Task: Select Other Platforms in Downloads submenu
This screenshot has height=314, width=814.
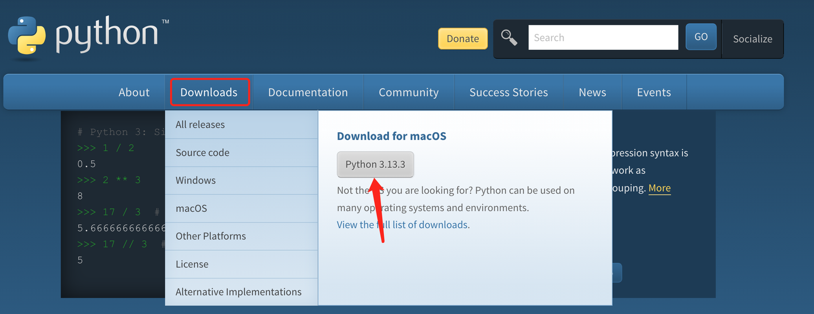Action: [211, 236]
